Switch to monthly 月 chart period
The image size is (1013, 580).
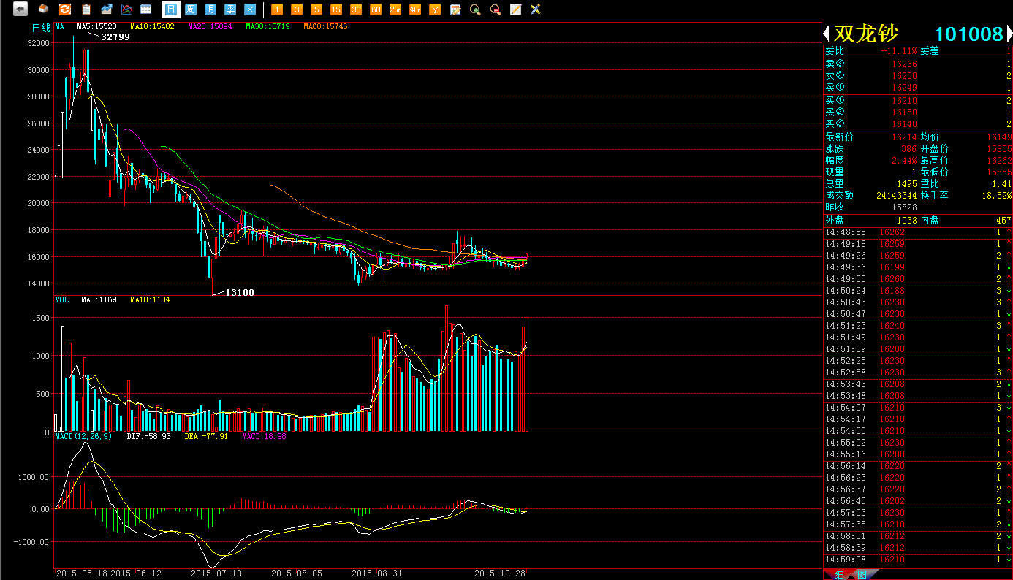210,9
